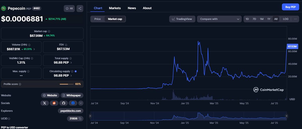Add Pepecoin to watchlist with star button
302x129 pixels.
point(69,9)
